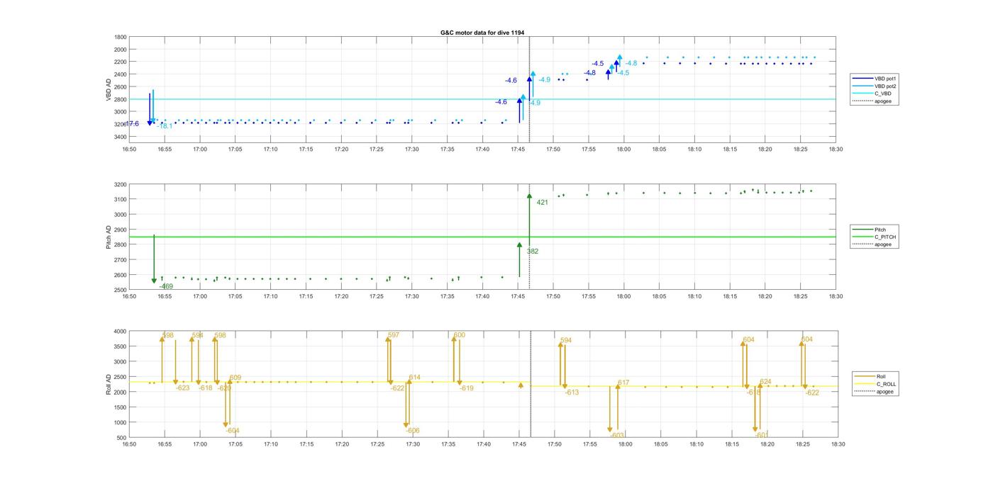Click the 597 roll label
The height and width of the screenshot is (491, 993).
click(394, 336)
